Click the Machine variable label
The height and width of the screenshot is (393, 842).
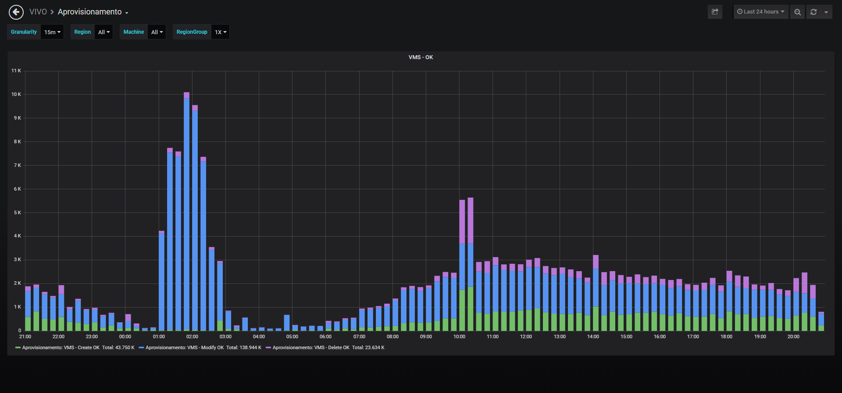click(x=134, y=32)
